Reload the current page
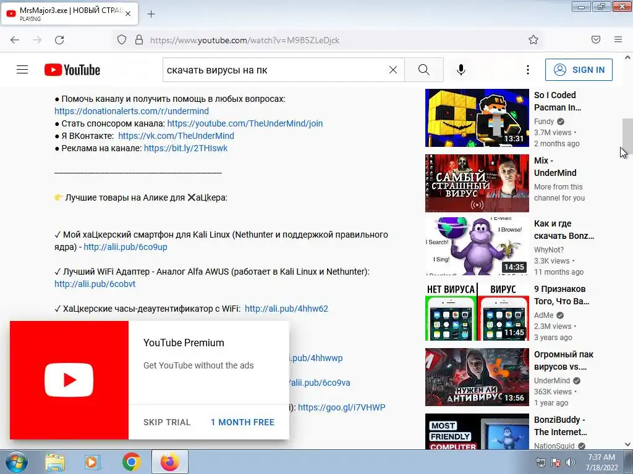633x474 pixels. 59,40
